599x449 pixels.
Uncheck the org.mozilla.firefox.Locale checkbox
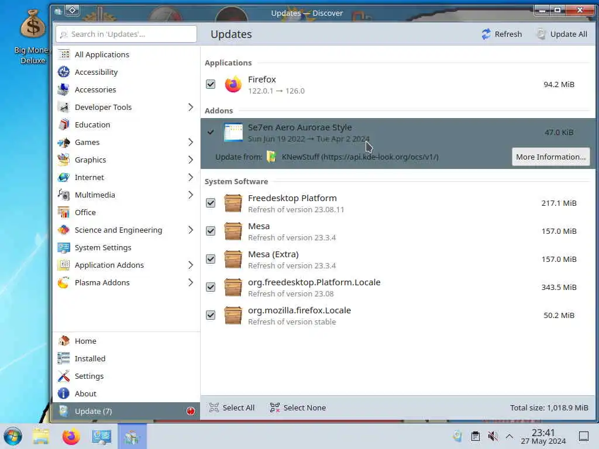(211, 315)
